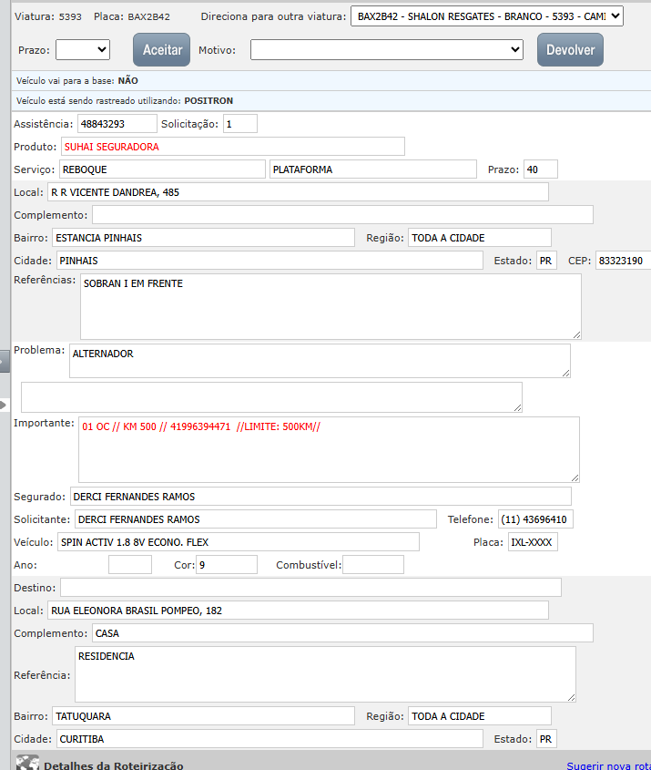Expand the Motivo dropdown list
The width and height of the screenshot is (651, 770).
click(386, 50)
